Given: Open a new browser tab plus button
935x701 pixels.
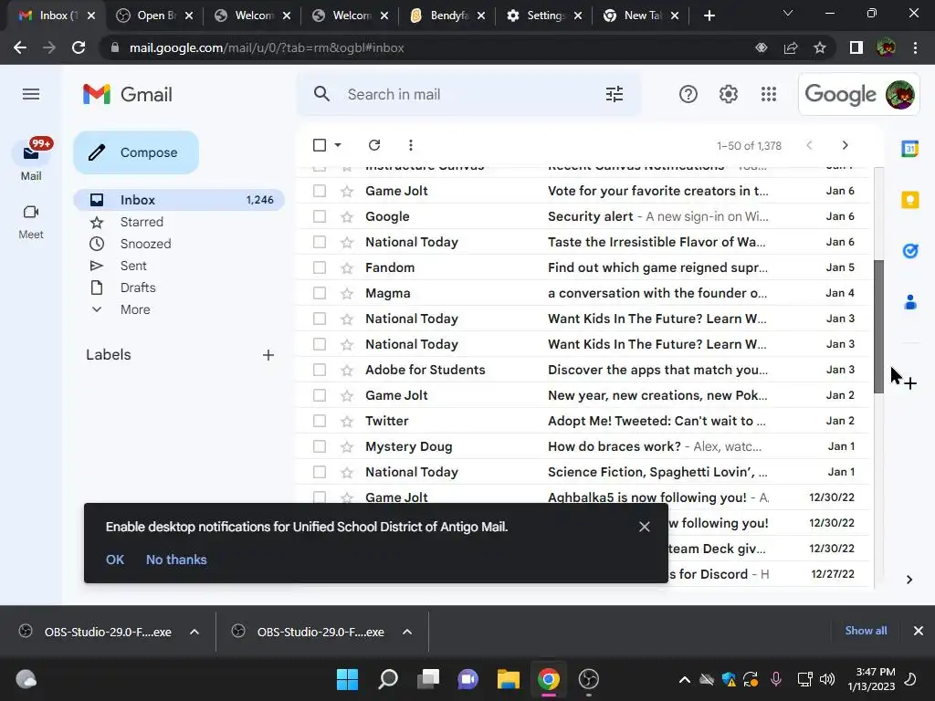Looking at the screenshot, I should (x=709, y=16).
